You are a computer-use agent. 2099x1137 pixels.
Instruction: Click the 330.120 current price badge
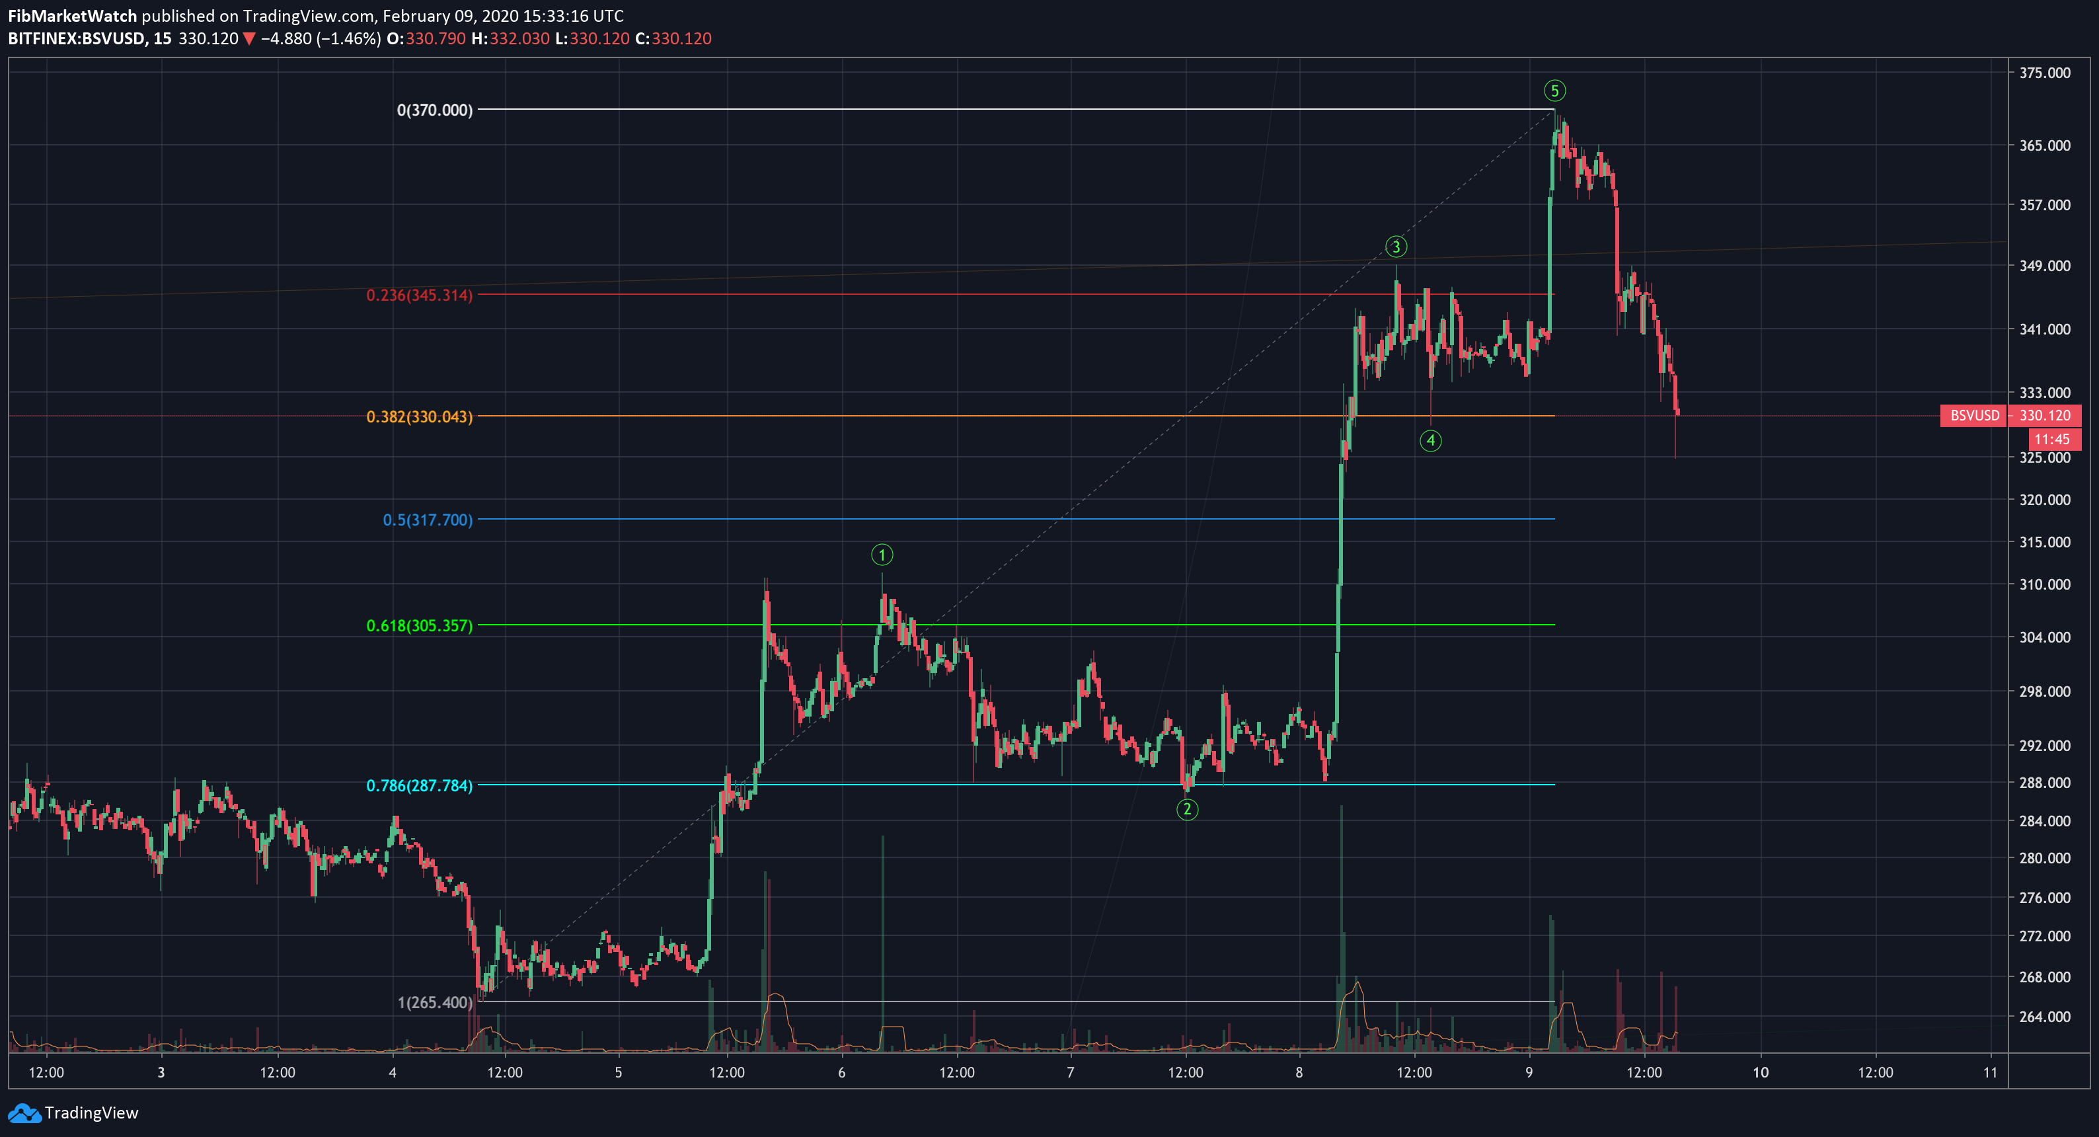point(2044,416)
